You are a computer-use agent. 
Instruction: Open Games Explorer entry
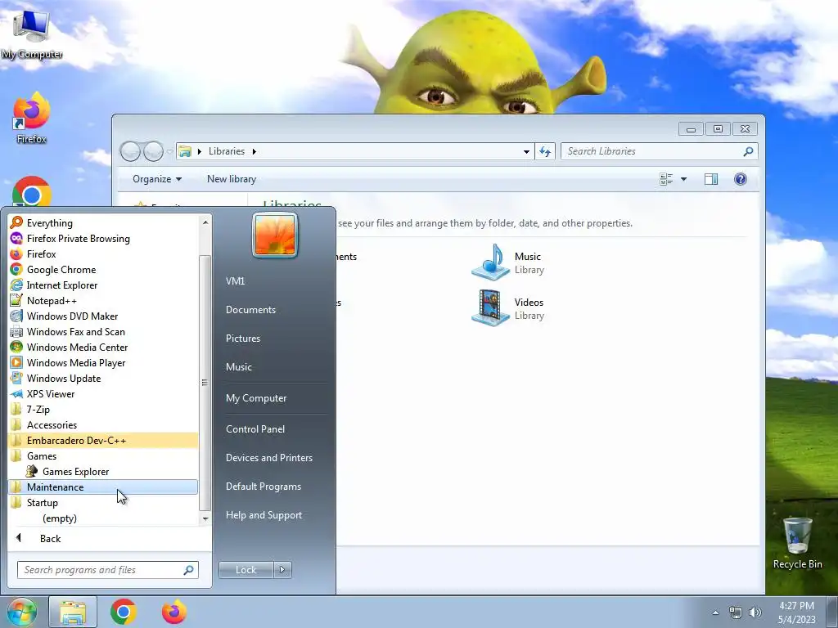pyautogui.click(x=103, y=472)
